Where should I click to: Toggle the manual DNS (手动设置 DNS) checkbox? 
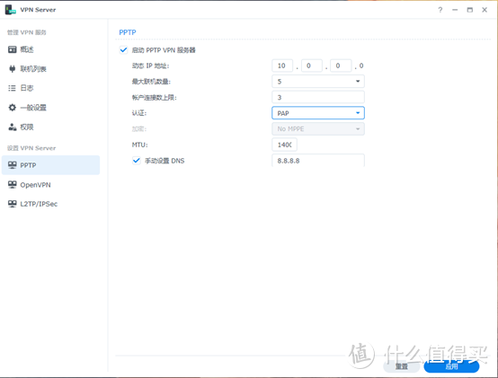pyautogui.click(x=137, y=161)
